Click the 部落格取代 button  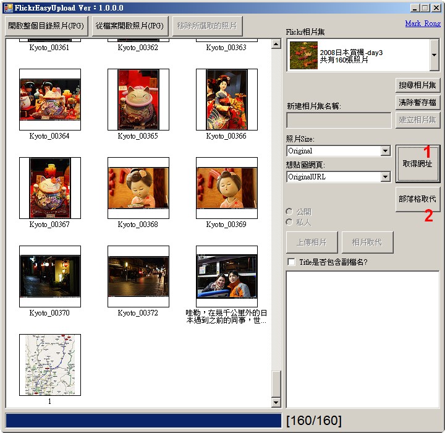[418, 199]
